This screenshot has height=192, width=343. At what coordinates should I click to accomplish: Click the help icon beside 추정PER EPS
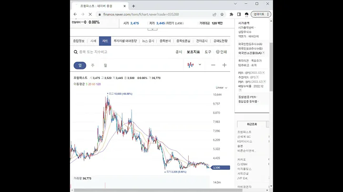pyautogui.click(x=257, y=77)
